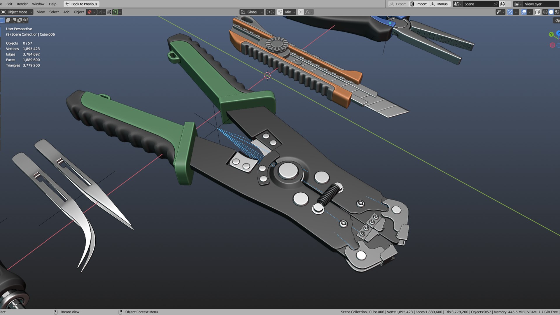
Task: Open the Render menu
Action: pos(22,4)
